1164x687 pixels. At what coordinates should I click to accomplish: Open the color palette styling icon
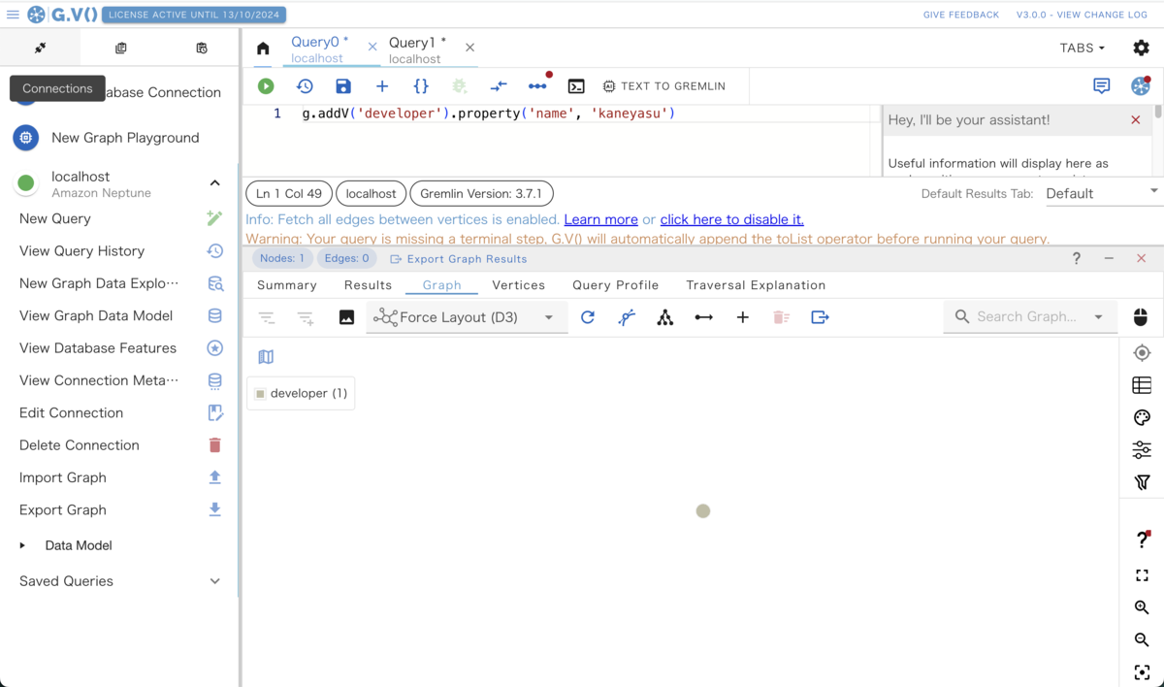pos(1142,417)
